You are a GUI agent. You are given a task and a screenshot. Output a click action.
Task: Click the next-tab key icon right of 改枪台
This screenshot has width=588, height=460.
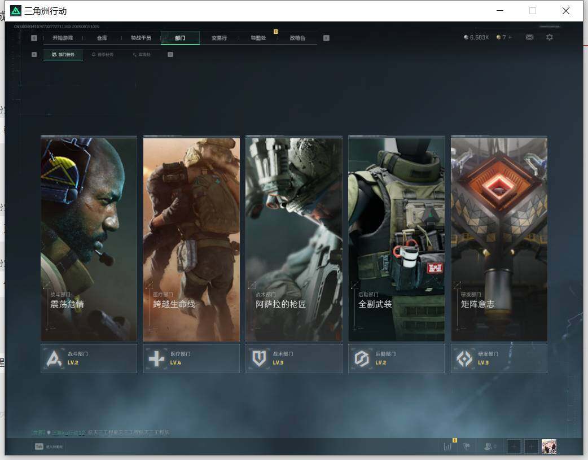[326, 38]
